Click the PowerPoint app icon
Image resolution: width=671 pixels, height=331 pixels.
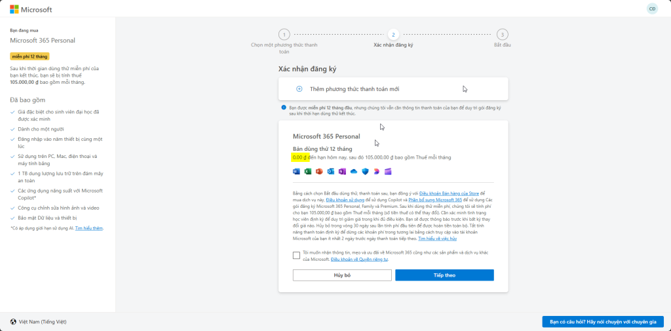coord(319,172)
